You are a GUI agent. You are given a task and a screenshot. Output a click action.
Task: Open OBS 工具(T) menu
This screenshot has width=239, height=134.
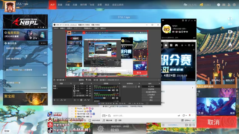point(96,28)
